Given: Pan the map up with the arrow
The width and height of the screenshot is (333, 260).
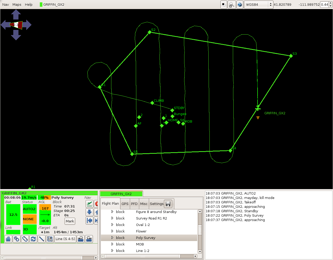Looking at the screenshot, I should pos(16,14).
